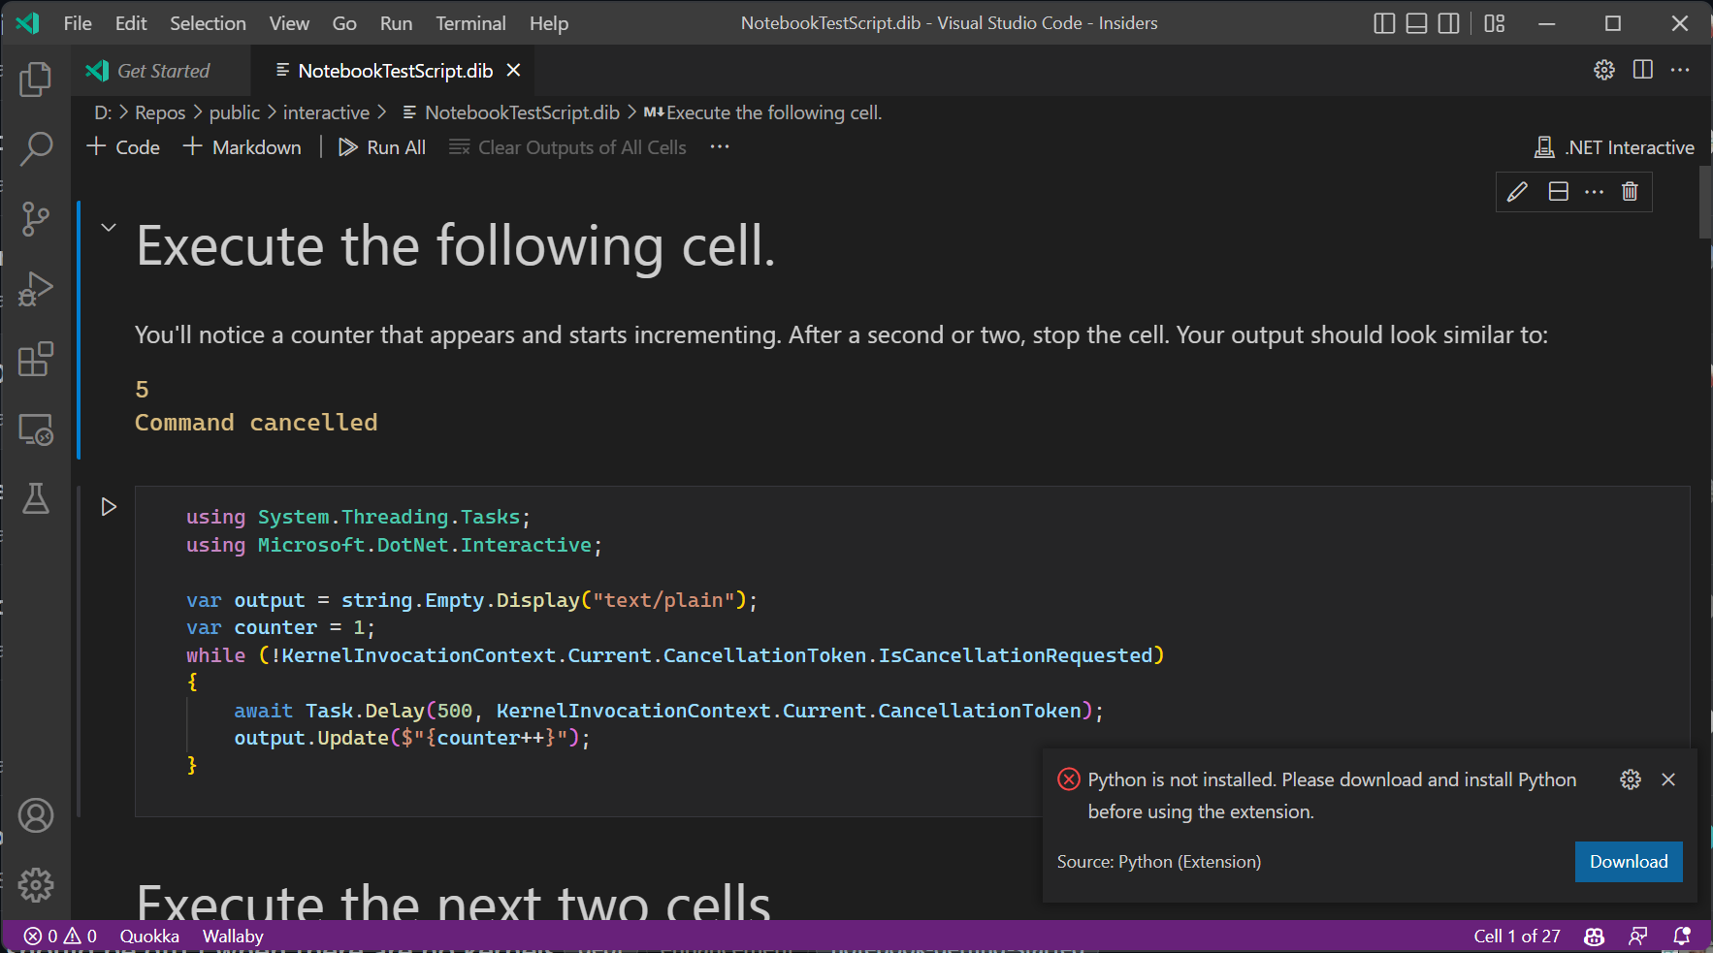
Task: Split the cell with the split icon
Action: click(1558, 191)
